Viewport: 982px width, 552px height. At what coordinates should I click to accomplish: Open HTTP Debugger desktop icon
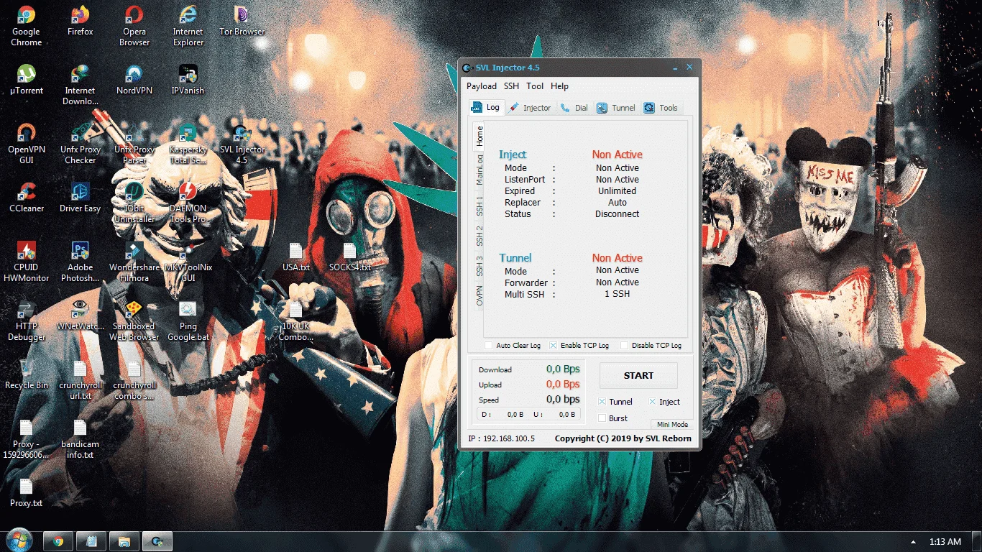26,321
